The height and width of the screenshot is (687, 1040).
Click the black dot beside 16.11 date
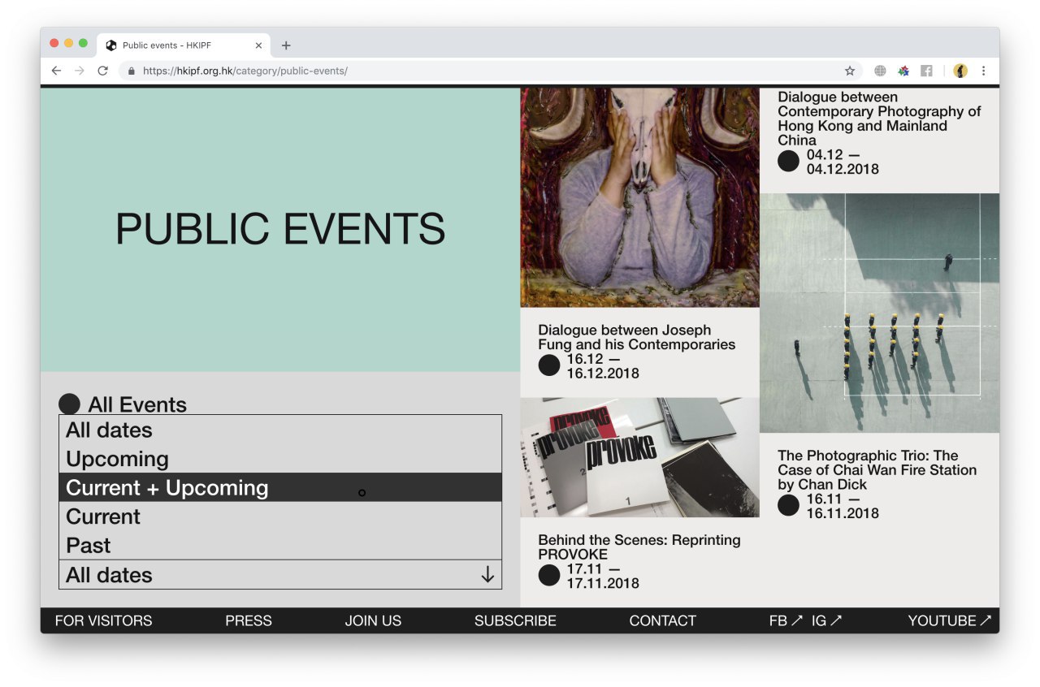(x=789, y=505)
